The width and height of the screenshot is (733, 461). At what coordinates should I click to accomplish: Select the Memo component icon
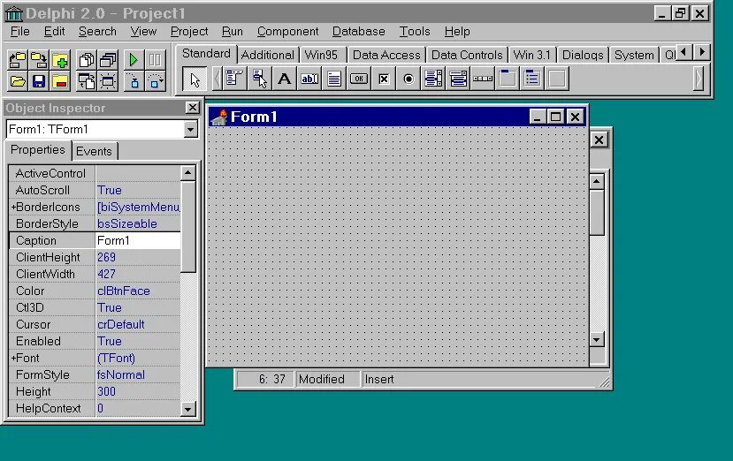tap(333, 79)
